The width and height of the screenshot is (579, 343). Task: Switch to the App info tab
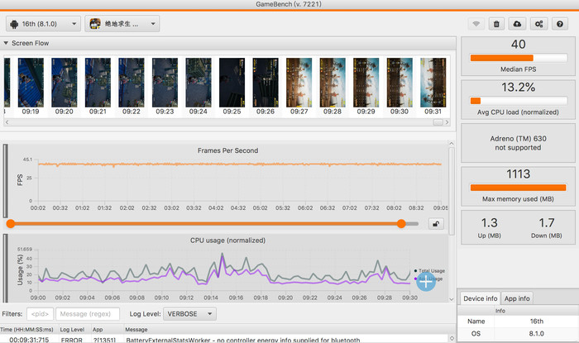[x=517, y=298]
